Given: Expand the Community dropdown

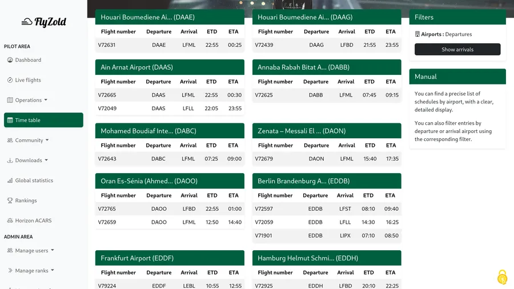Looking at the screenshot, I should (x=32, y=141).
